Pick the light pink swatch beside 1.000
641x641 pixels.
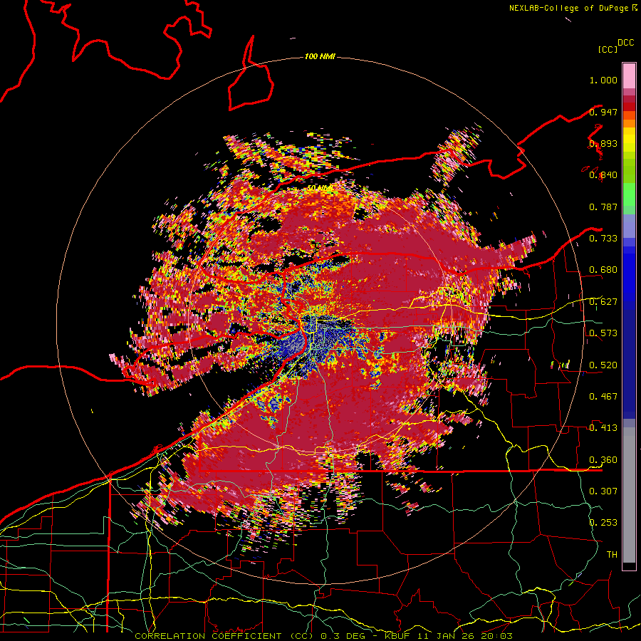tap(629, 76)
